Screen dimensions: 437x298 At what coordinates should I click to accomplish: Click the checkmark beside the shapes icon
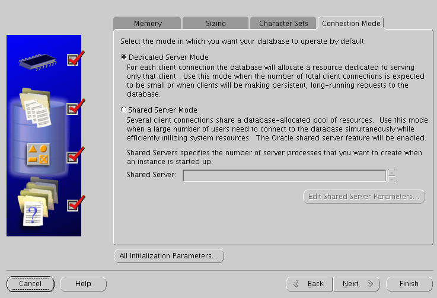[75, 156]
